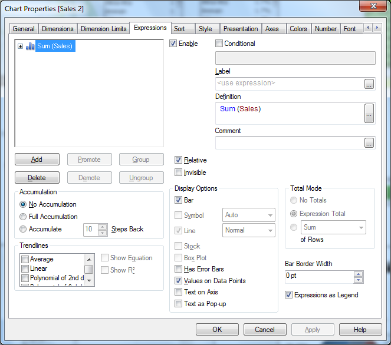Switch to the Dimensions tab
Image resolution: width=391 pixels, height=345 pixels.
click(58, 29)
